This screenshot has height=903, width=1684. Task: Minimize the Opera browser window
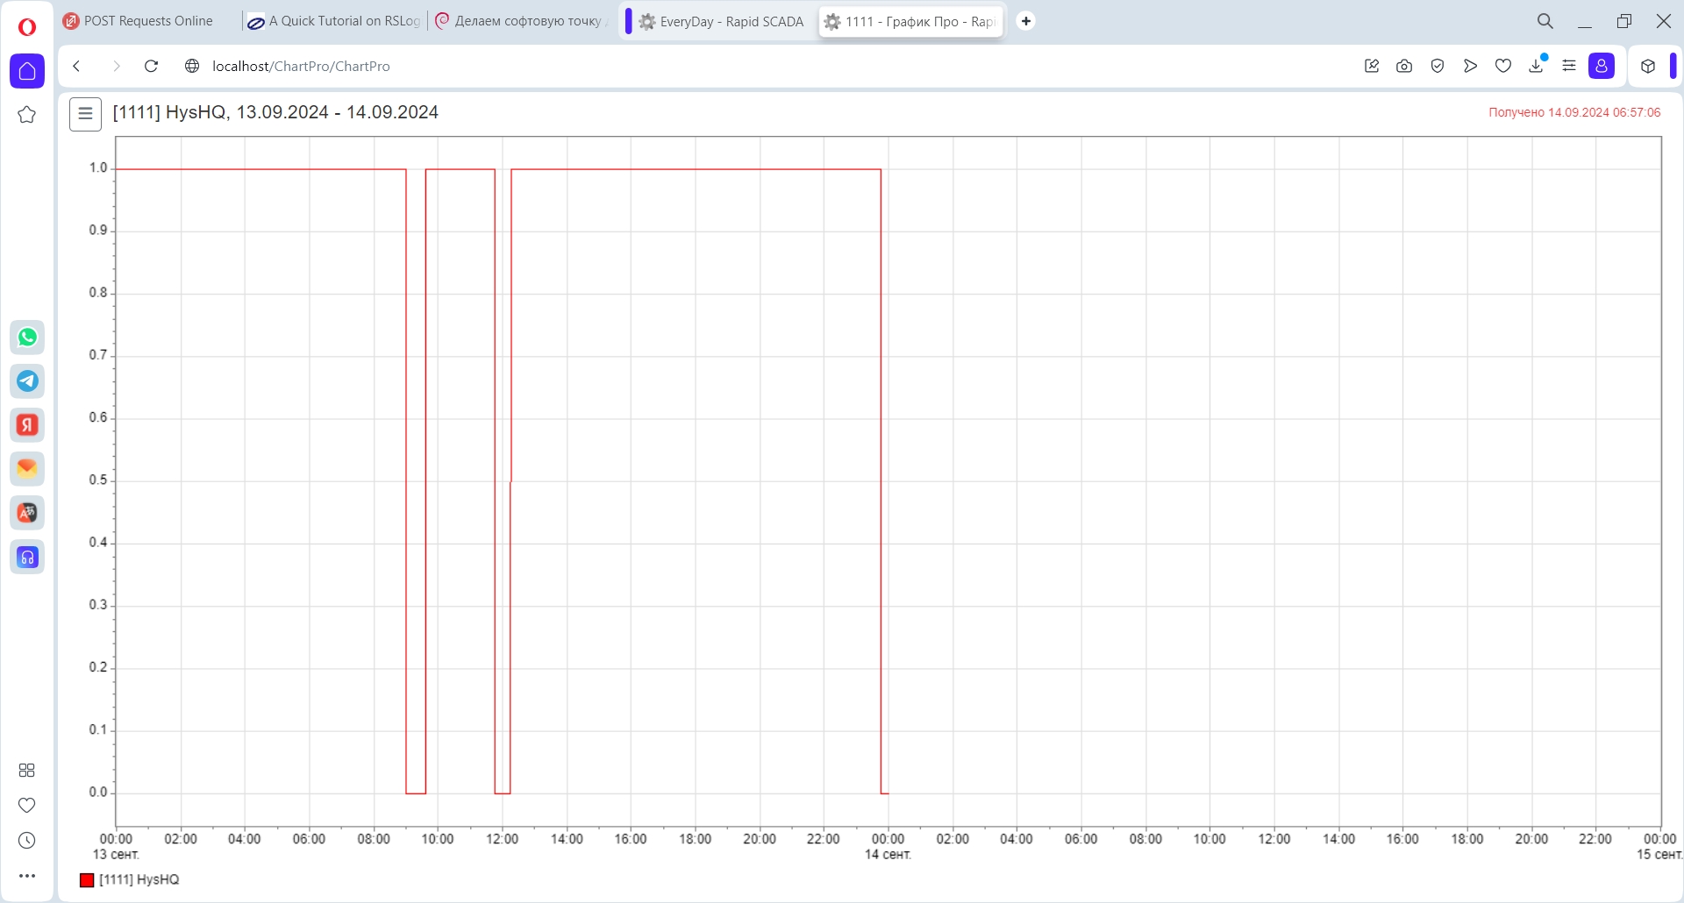click(x=1585, y=21)
